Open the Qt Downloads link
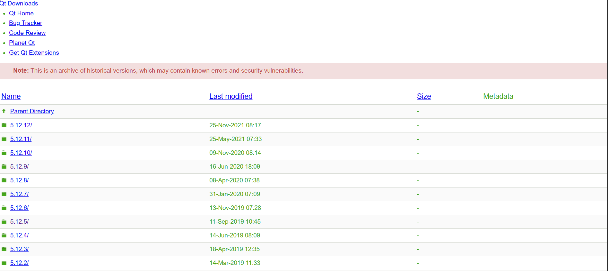 click(19, 3)
